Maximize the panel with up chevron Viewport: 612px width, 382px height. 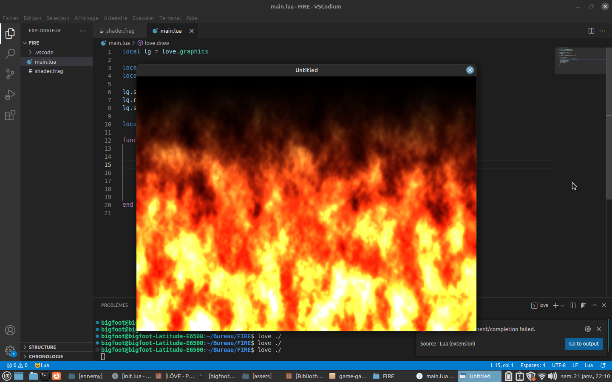tap(595, 305)
